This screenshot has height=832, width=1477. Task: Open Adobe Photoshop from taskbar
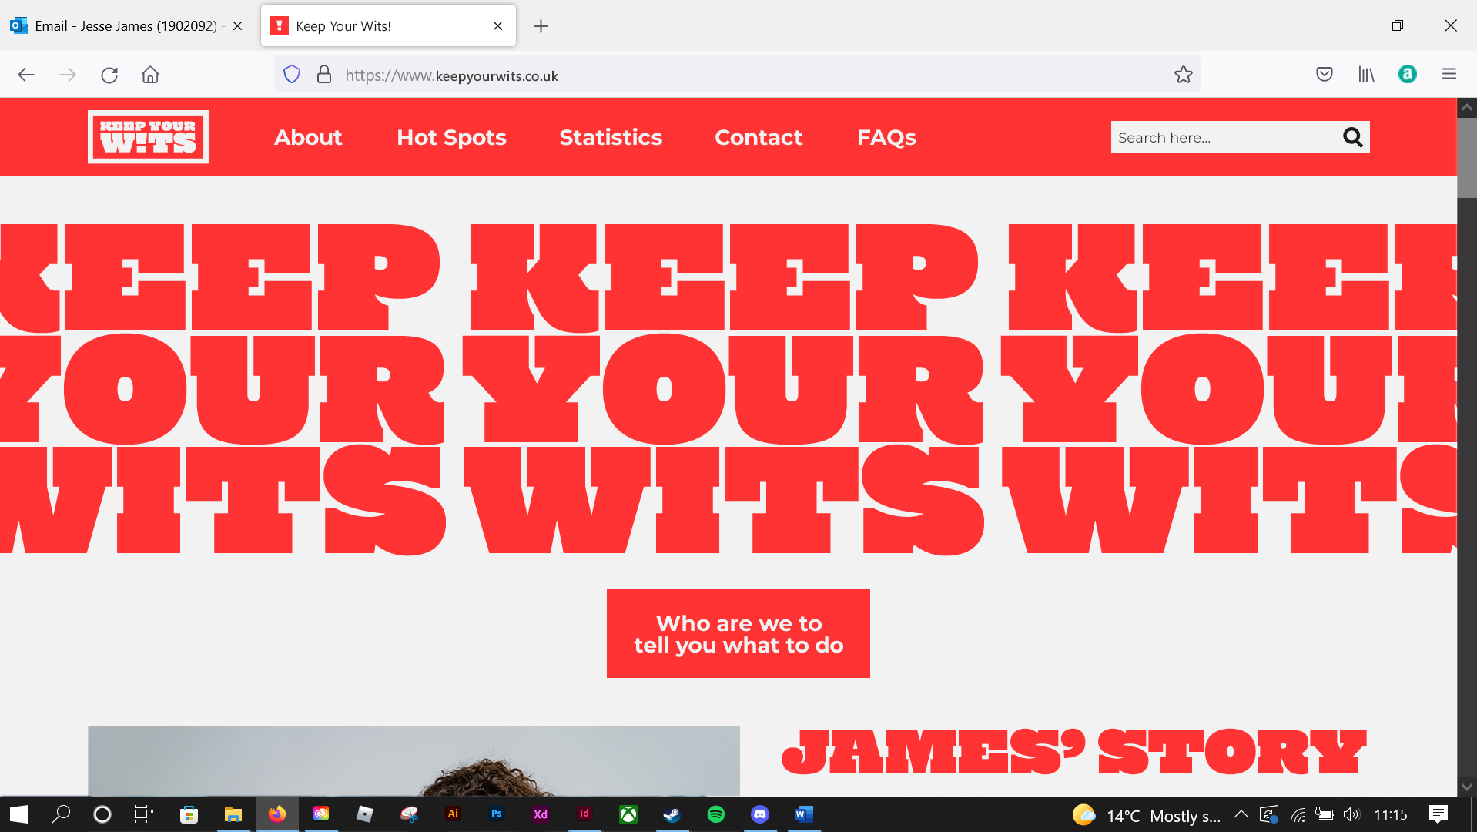(497, 814)
